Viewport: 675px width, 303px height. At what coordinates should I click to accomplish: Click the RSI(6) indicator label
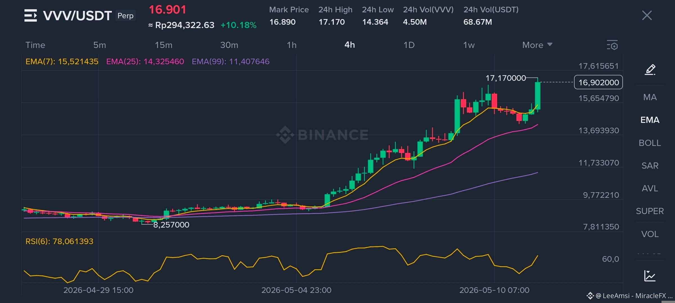59,241
